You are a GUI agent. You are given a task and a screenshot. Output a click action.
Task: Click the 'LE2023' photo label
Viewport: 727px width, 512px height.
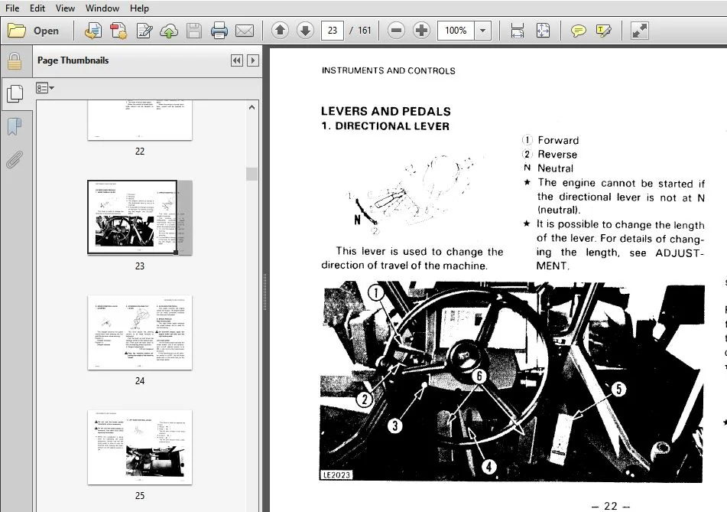(x=336, y=474)
